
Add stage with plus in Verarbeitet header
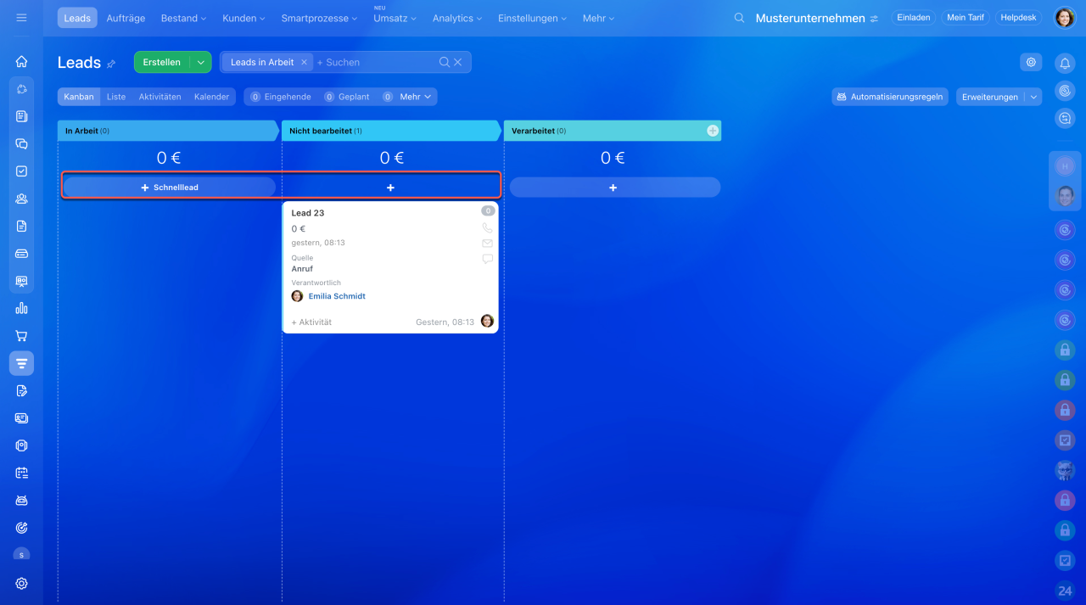point(713,131)
